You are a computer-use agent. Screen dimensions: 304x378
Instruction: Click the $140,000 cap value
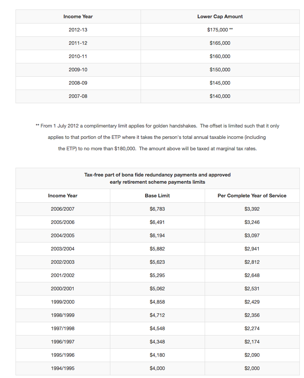click(x=220, y=96)
